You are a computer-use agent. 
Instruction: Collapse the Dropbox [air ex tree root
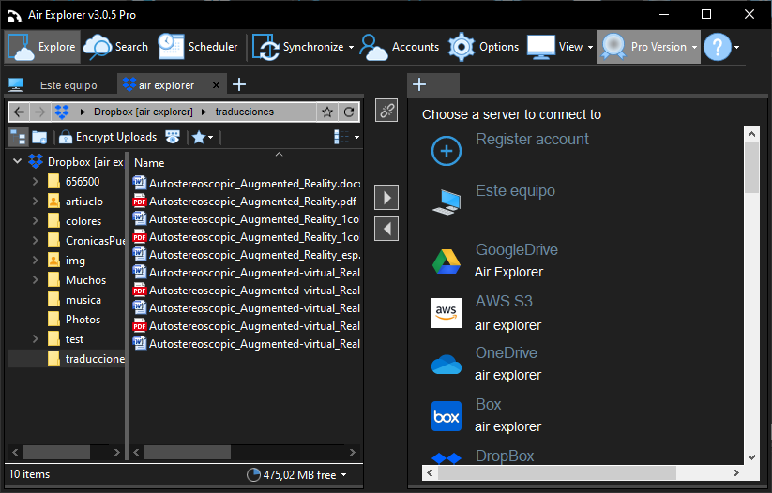click(x=17, y=161)
